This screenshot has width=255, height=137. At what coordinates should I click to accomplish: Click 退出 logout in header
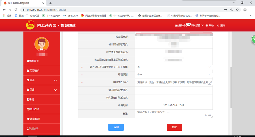tap(221, 26)
